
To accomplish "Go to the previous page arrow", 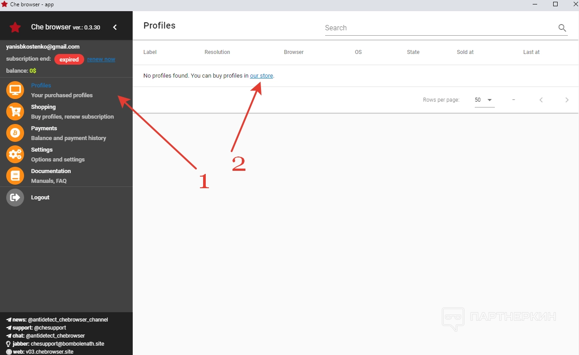I will click(541, 100).
